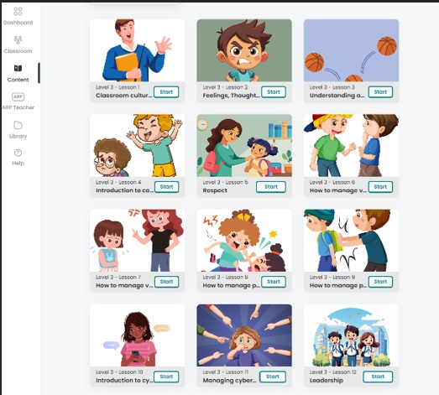Start Lesson 5 Respect
This screenshot has height=395, width=439.
click(271, 187)
